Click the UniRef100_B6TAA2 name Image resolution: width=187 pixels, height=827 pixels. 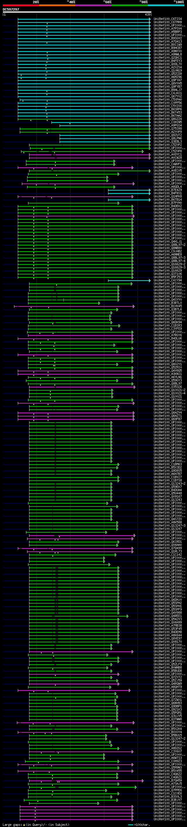(x=168, y=116)
